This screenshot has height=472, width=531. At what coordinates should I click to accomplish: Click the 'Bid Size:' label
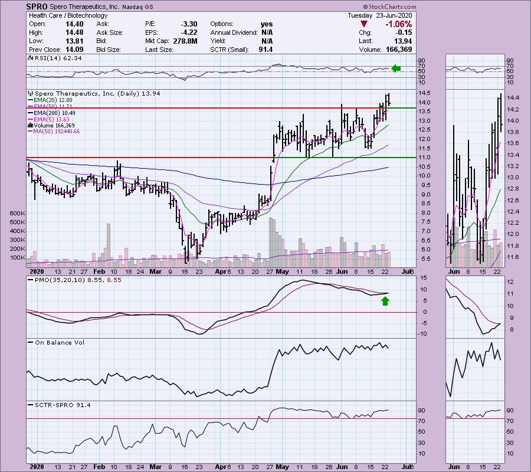[x=109, y=50]
